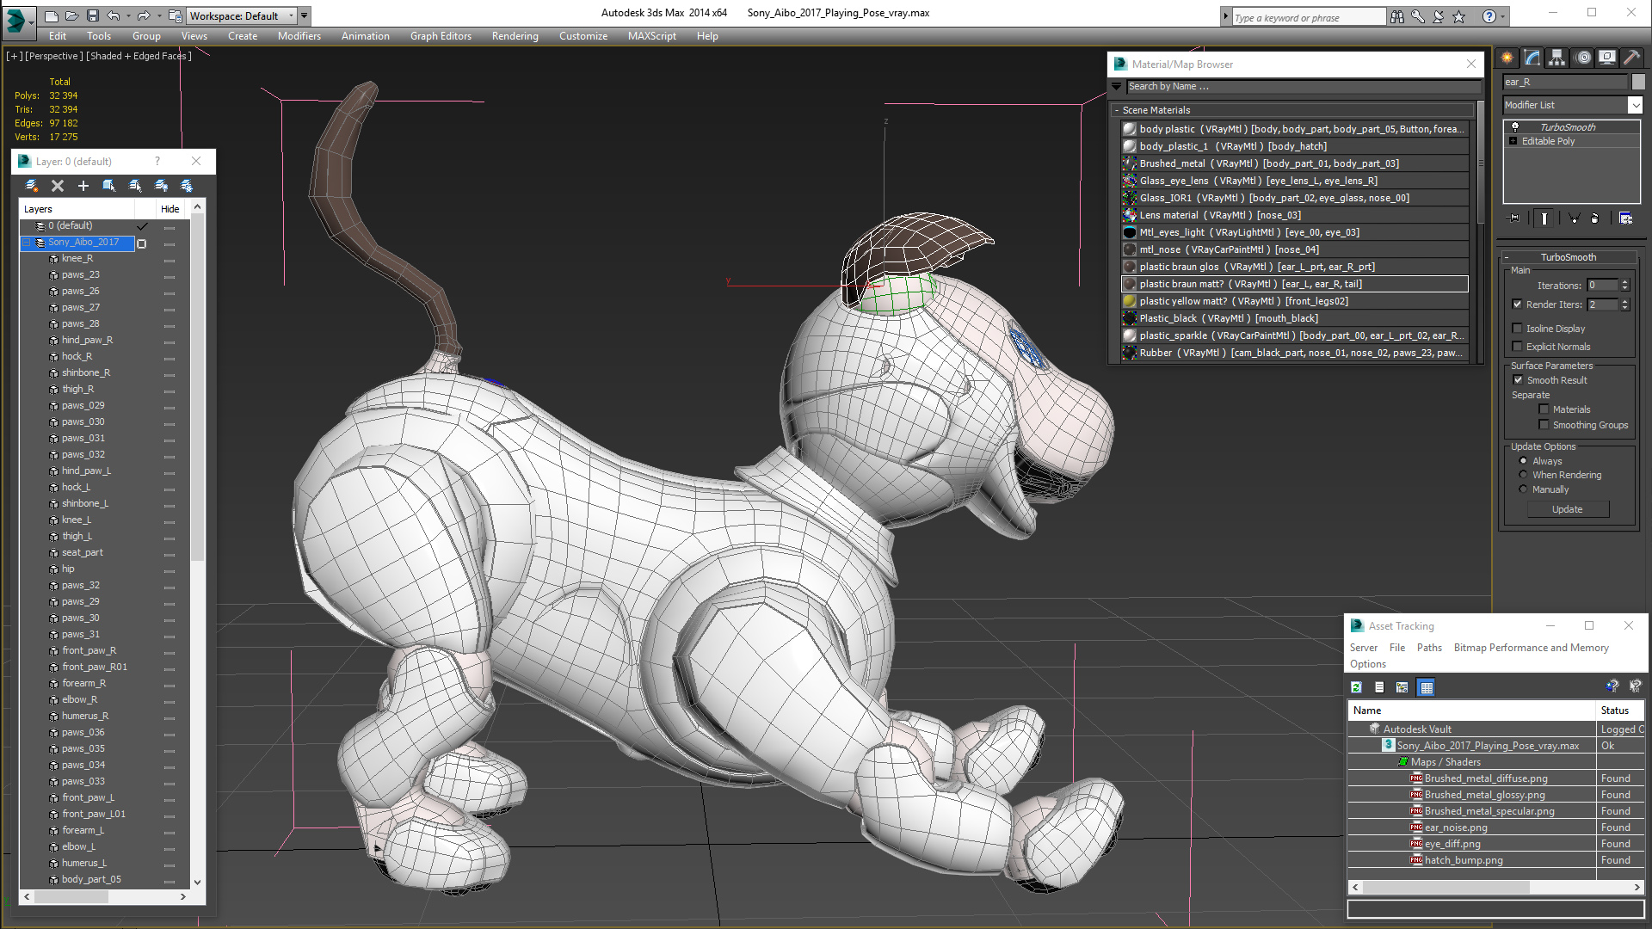Screen dimensions: 1652x929
Task: Click Add Selected Objects plus icon in Layer dialog
Action: click(83, 186)
